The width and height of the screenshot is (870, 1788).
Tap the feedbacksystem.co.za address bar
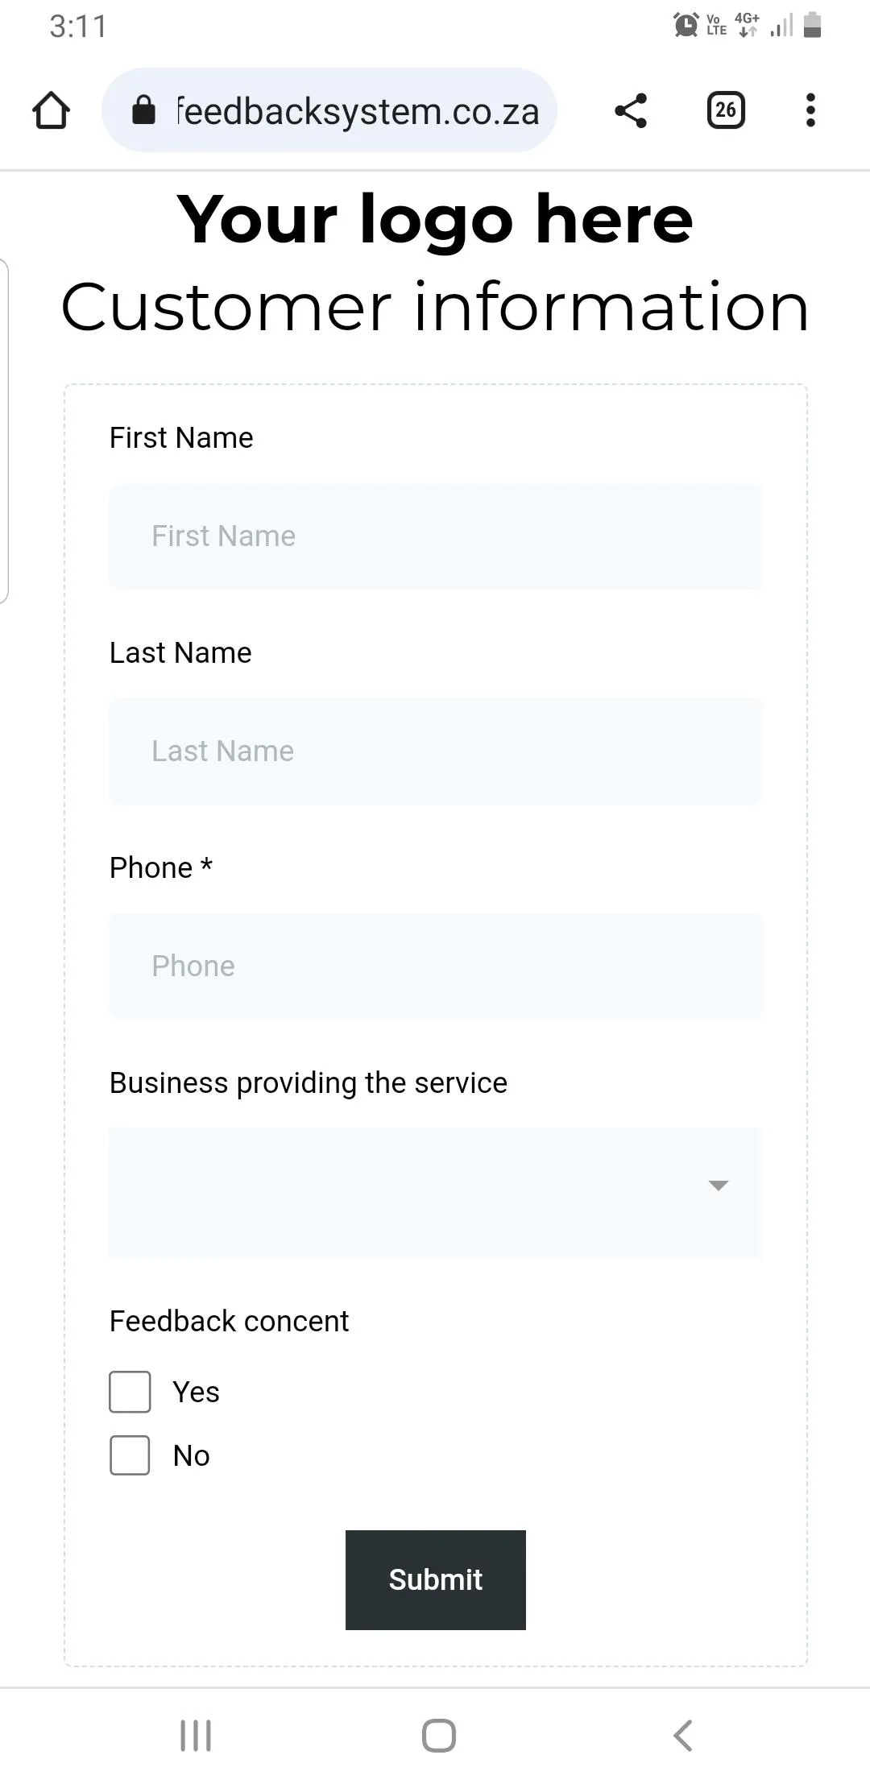(358, 110)
